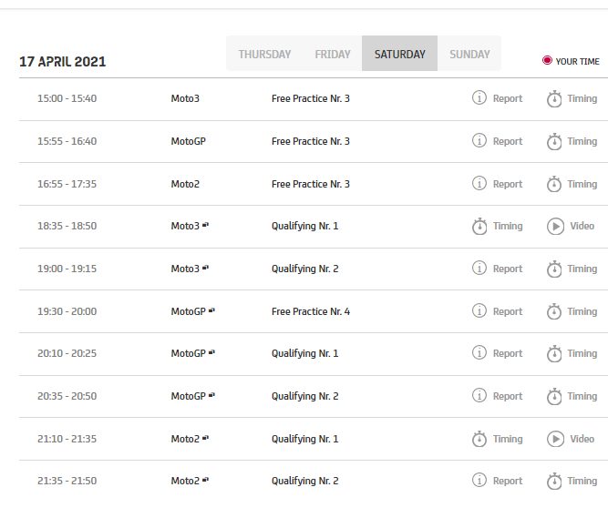The width and height of the screenshot is (608, 528).
Task: Switch to the Thursday tab
Action: click(264, 55)
